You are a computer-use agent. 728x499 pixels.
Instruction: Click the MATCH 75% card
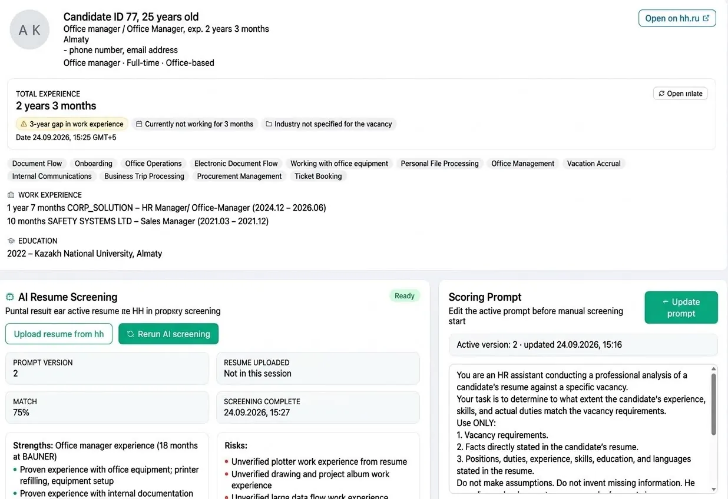click(x=107, y=407)
